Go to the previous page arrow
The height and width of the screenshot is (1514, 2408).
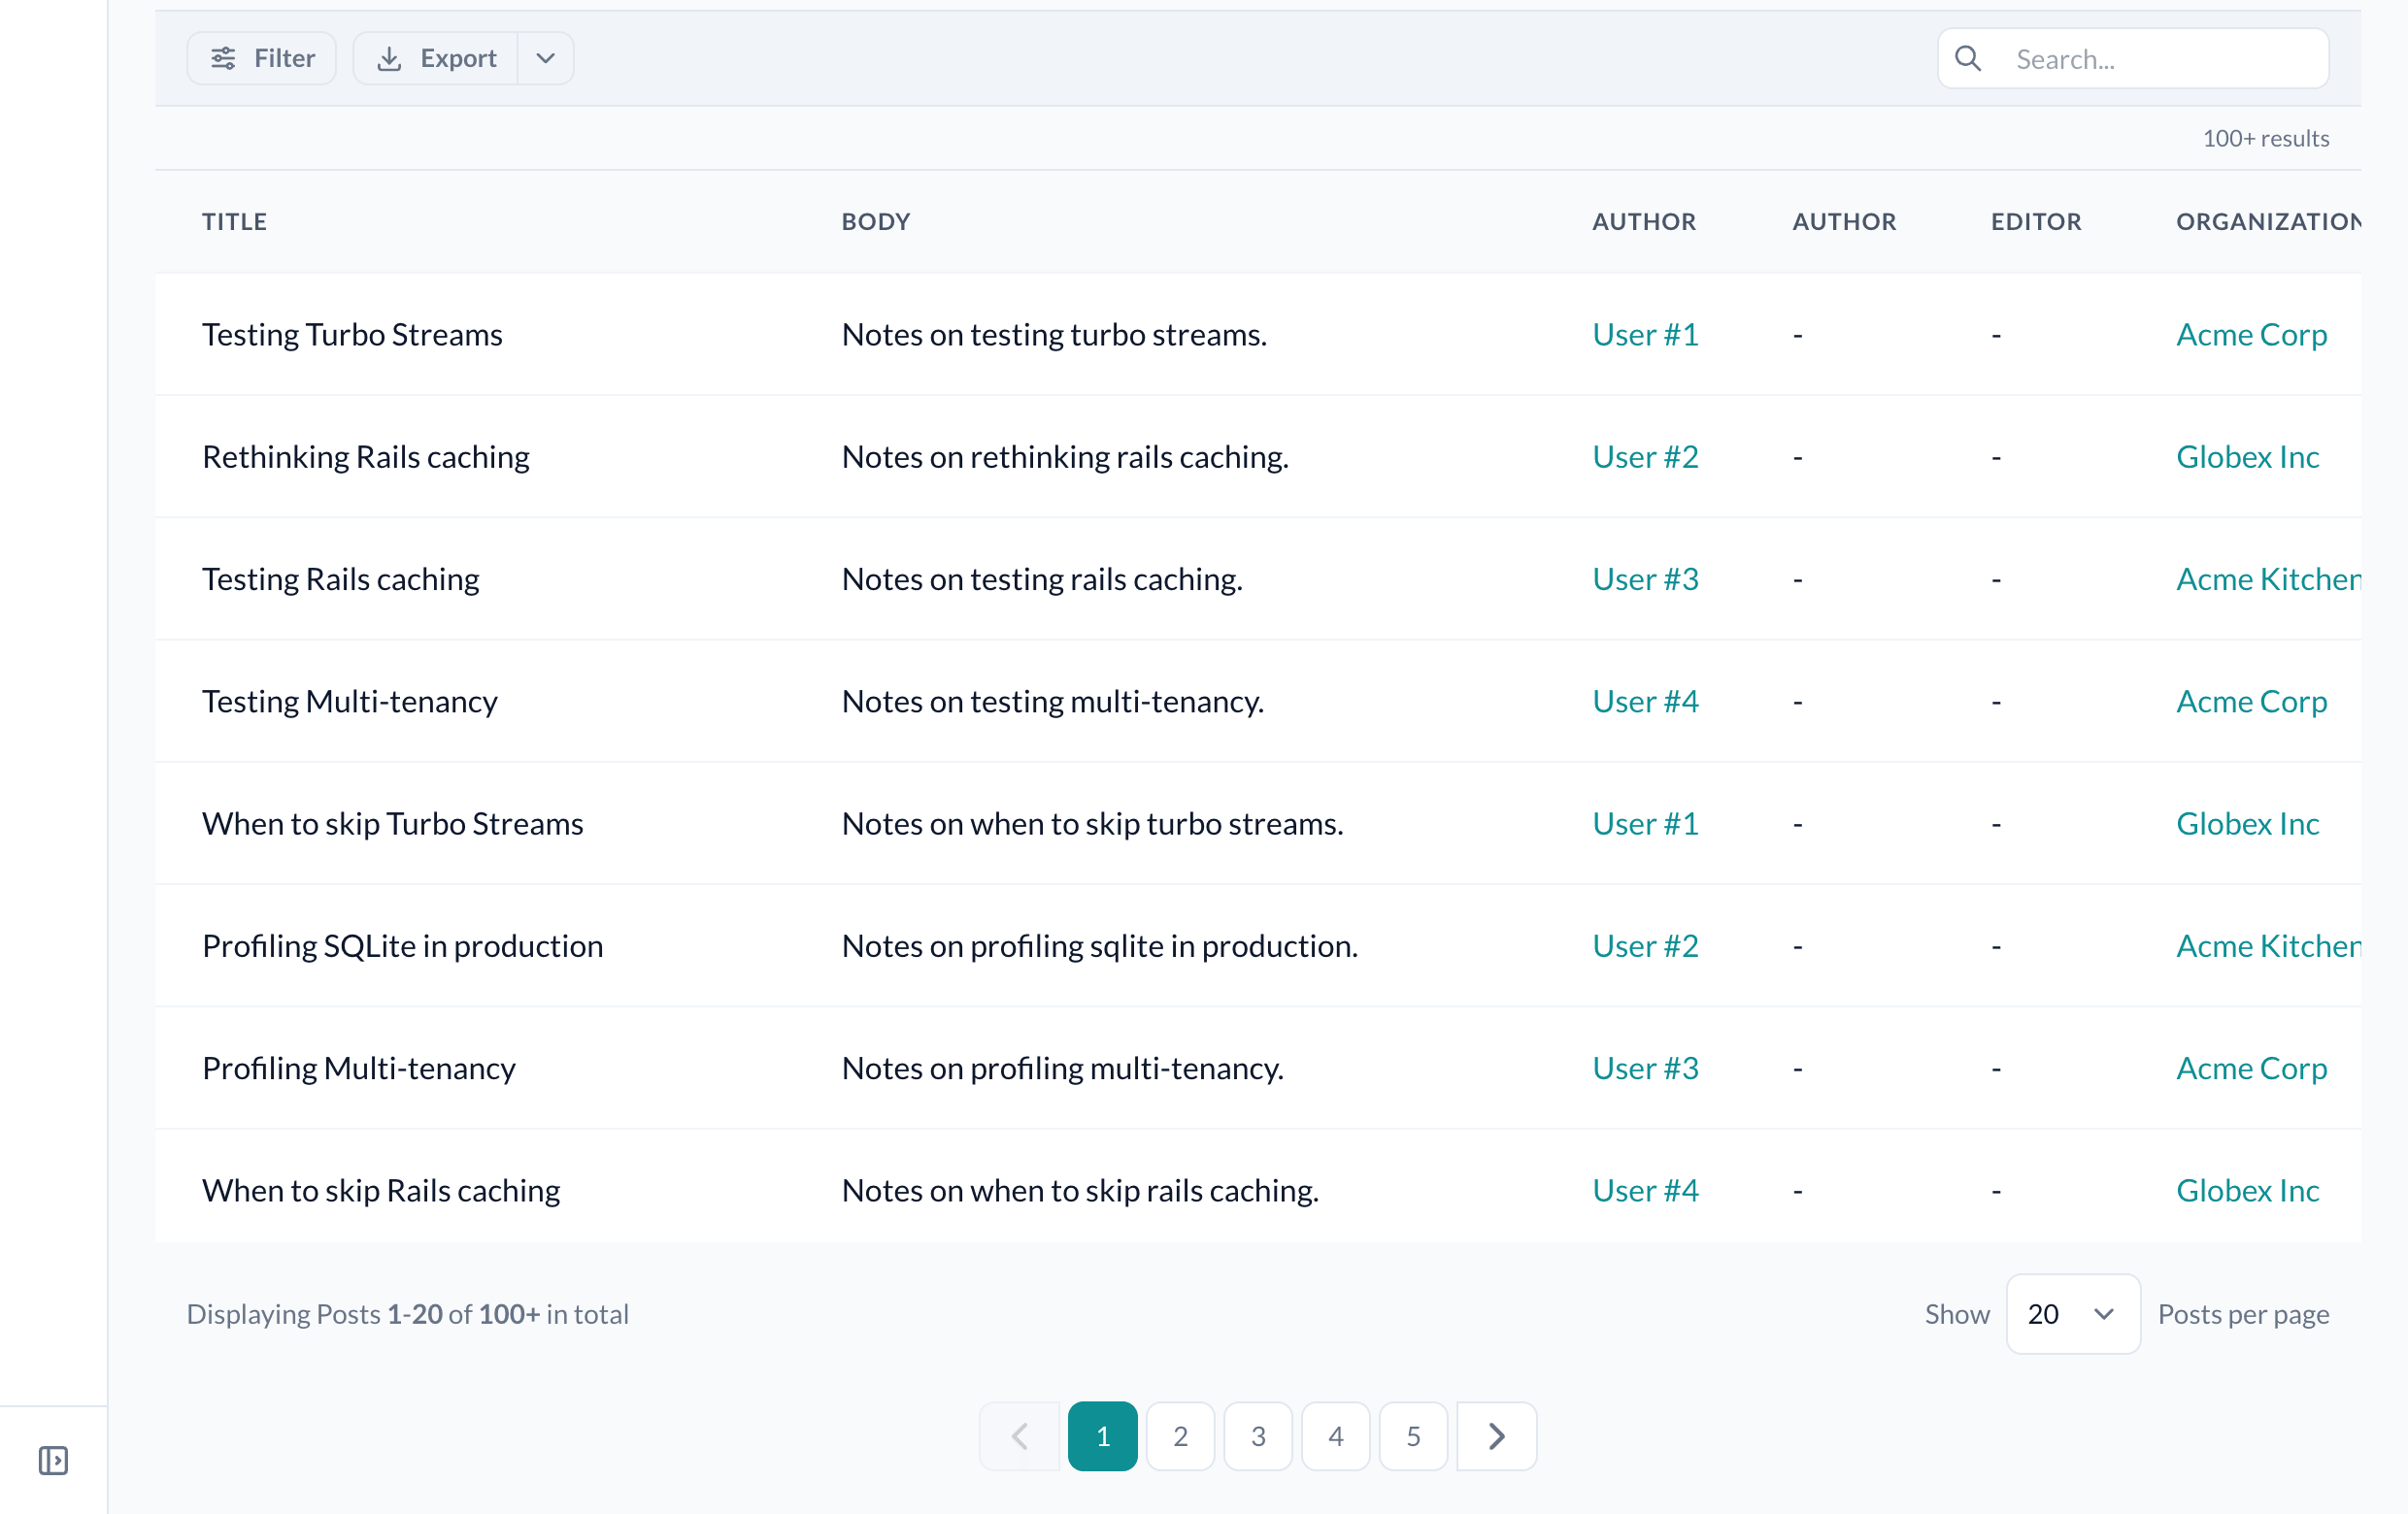1019,1436
